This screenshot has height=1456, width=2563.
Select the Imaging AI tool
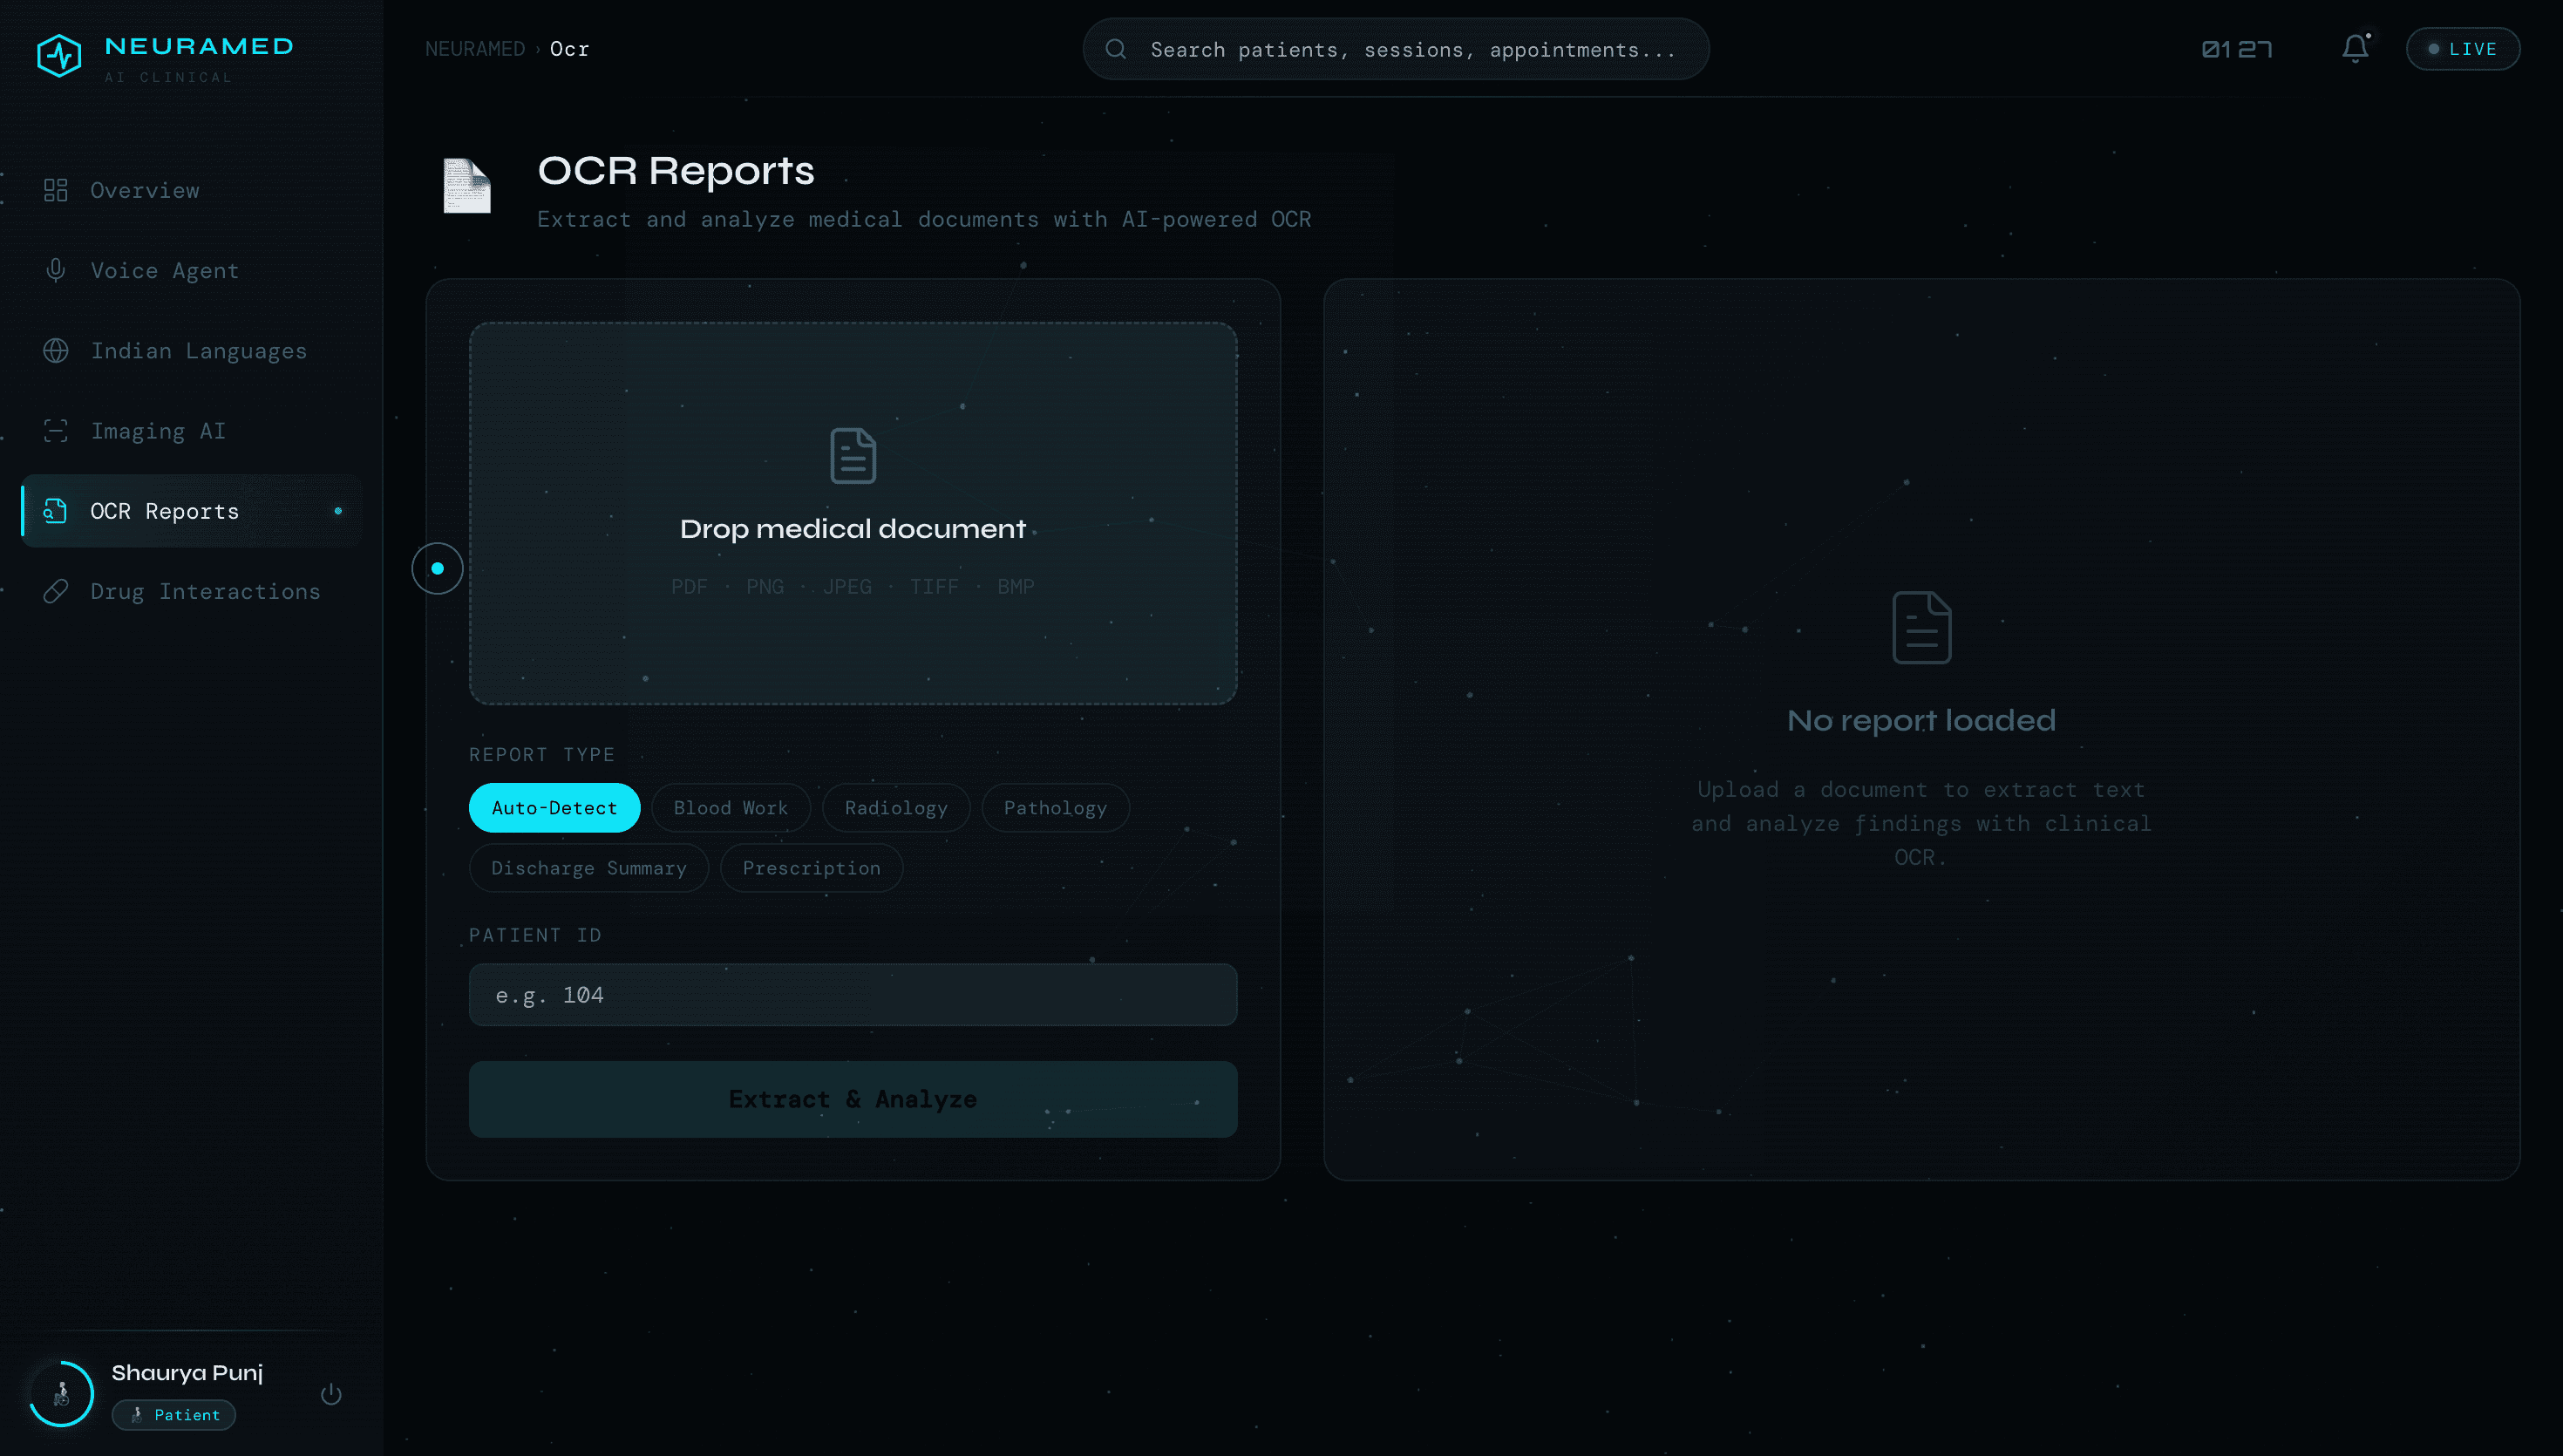157,430
